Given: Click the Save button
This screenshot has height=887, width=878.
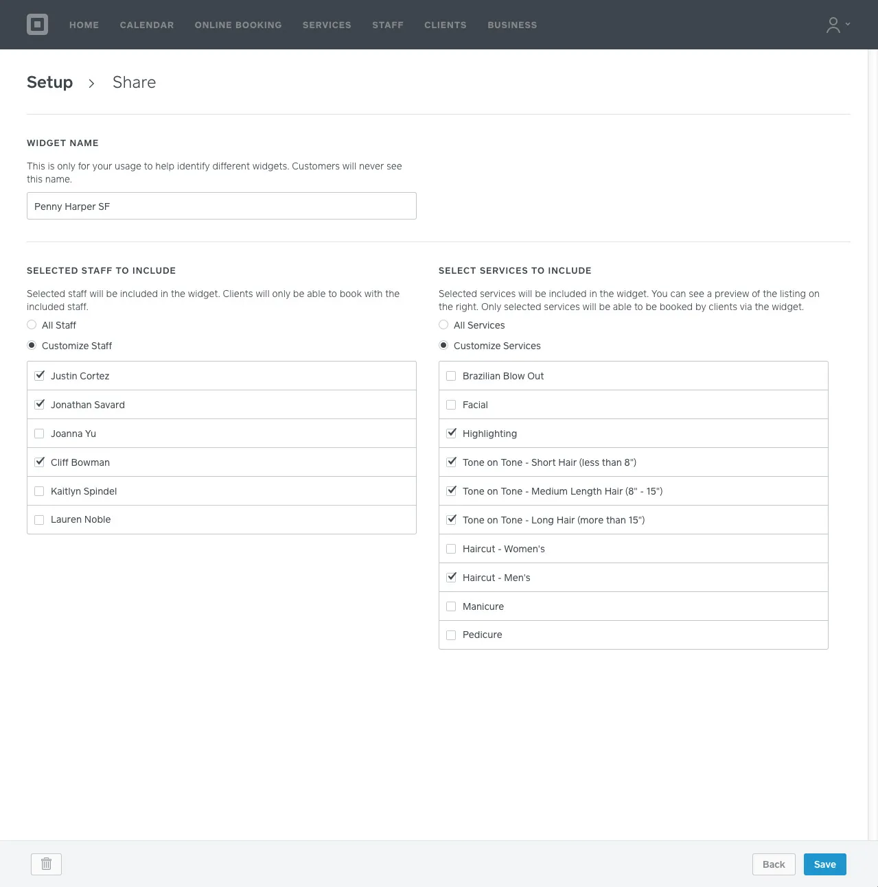Looking at the screenshot, I should (824, 864).
